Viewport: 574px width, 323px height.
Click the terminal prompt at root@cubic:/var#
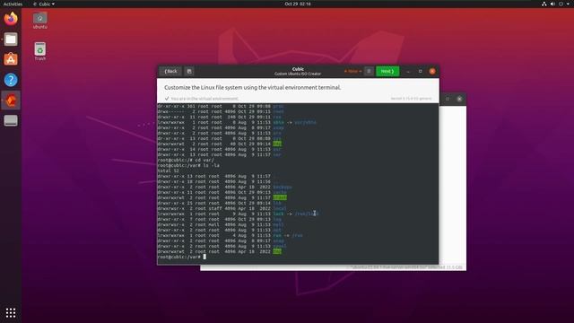(179, 257)
